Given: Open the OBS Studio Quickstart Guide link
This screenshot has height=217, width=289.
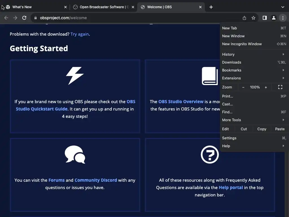Looking at the screenshot, I should pyautogui.click(x=76, y=105).
